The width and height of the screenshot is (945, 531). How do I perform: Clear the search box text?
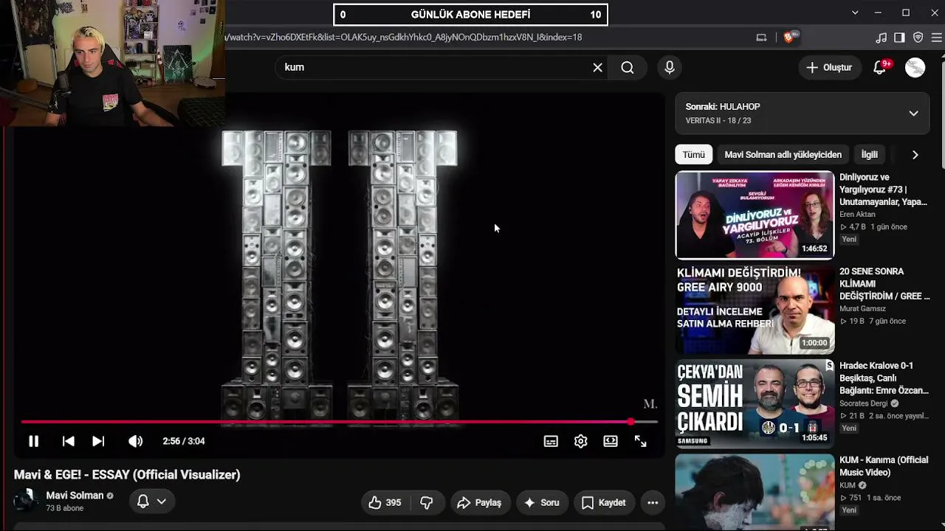pos(597,67)
